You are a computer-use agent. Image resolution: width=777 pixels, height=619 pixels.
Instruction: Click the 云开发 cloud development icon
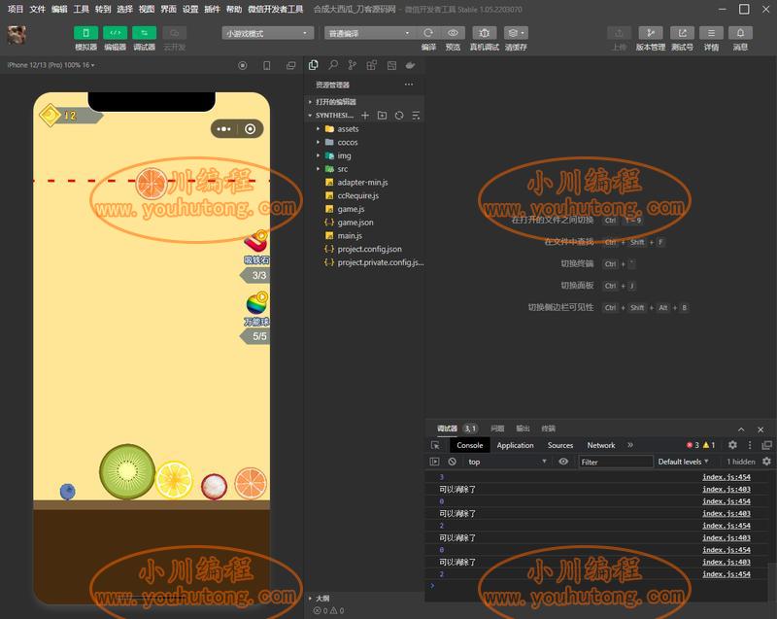point(174,33)
